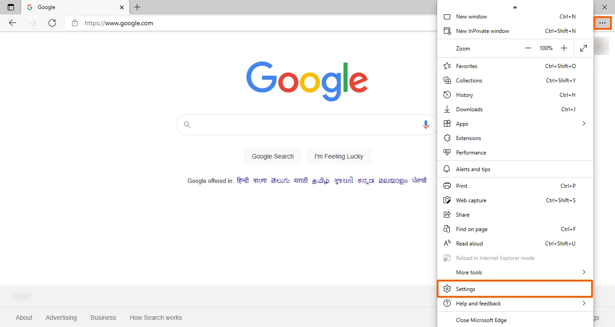Click the New InPrivate window icon
This screenshot has height=327, width=615.
447,31
